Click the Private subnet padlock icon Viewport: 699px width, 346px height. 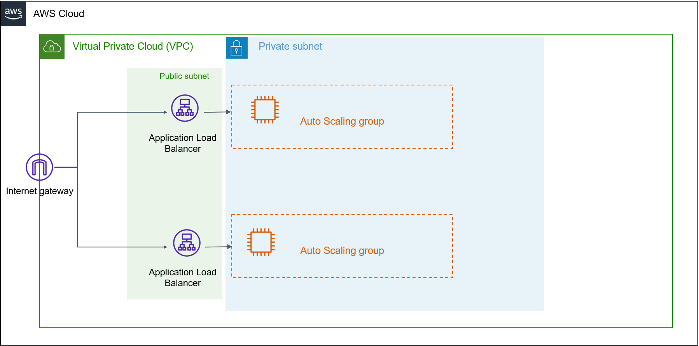tap(237, 48)
